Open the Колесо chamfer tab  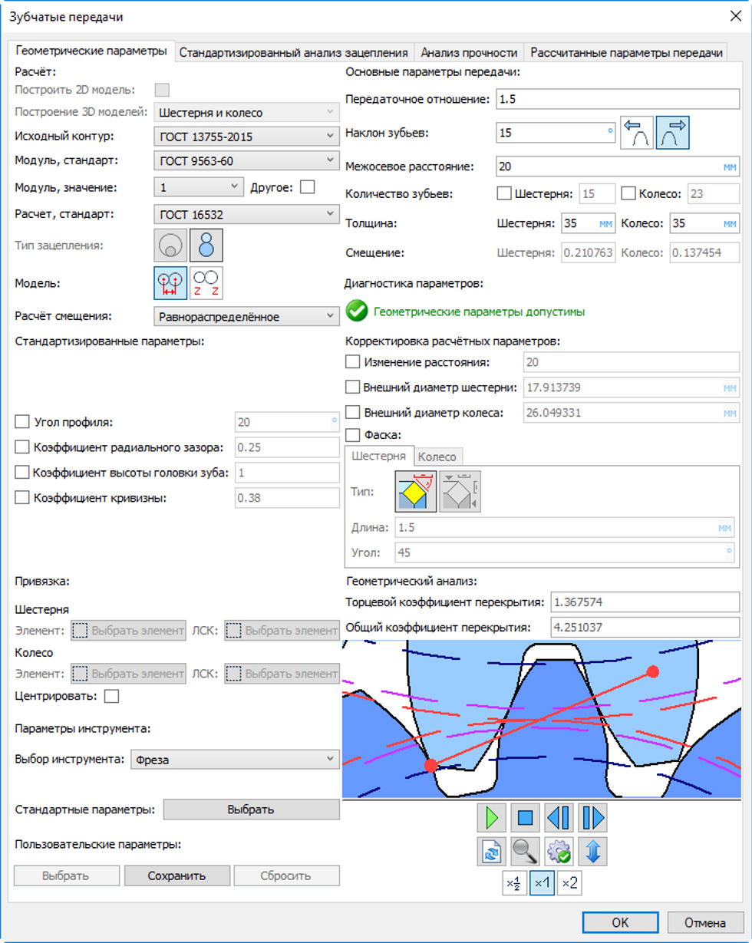436,456
